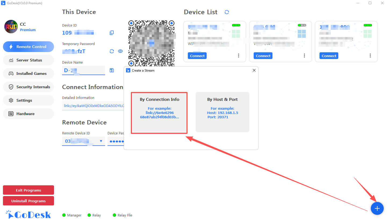Copy the Device ID to clipboard
This screenshot has height=221, width=388.
click(112, 33)
